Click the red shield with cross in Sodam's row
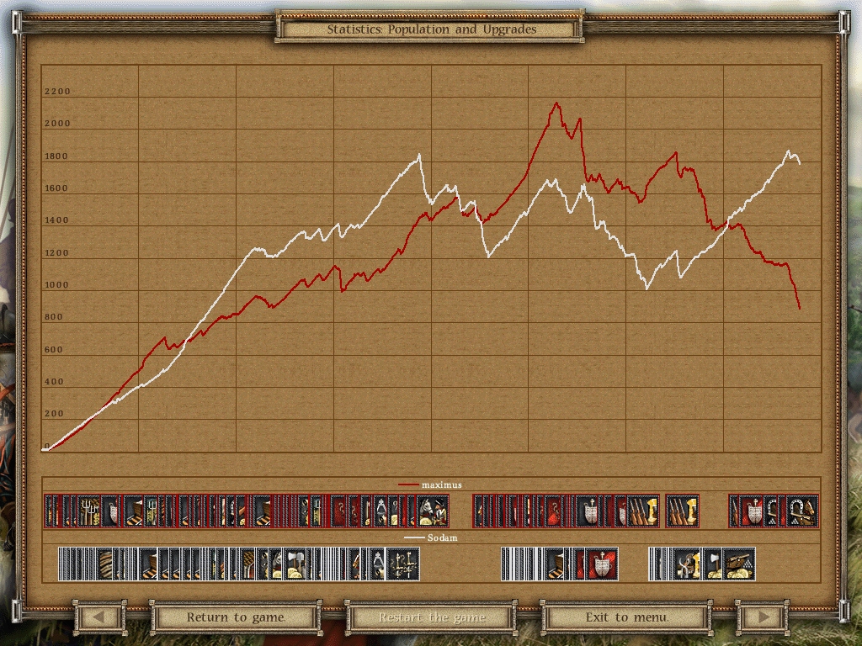Image resolution: width=862 pixels, height=646 pixels. (x=601, y=564)
